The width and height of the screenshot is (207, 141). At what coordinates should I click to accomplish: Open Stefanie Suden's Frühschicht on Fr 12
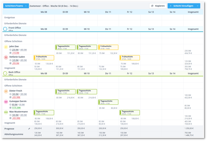pos(130,58)
